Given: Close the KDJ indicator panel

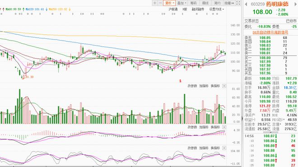Looking at the screenshot, I should 224,148.
